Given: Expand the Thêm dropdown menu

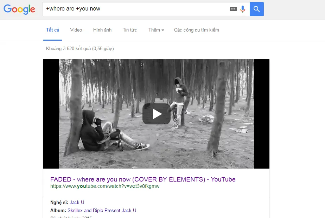Looking at the screenshot, I should coord(156,30).
